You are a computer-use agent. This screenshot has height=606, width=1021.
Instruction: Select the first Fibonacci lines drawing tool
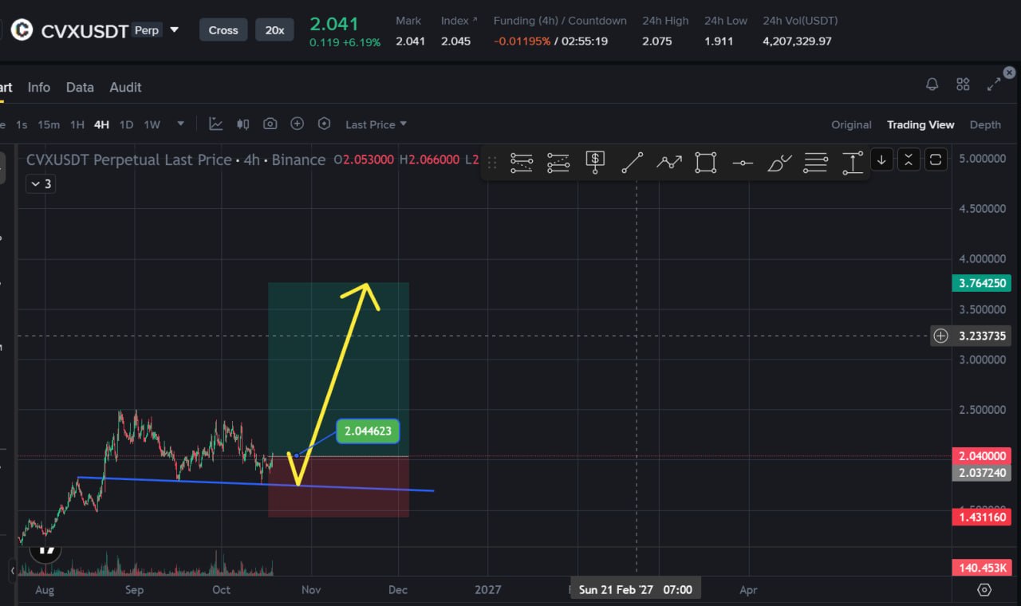[x=522, y=162]
